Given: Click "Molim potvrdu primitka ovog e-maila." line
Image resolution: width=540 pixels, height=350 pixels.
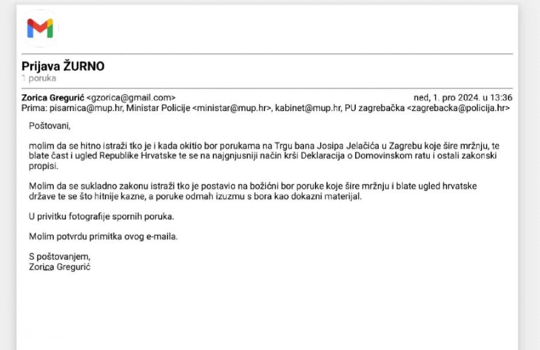Looking at the screenshot, I should pos(103,237).
